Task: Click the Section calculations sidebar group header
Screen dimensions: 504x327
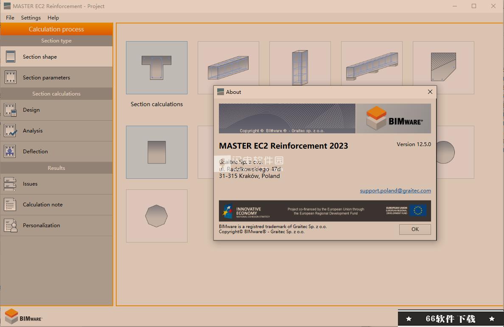Action: [56, 94]
